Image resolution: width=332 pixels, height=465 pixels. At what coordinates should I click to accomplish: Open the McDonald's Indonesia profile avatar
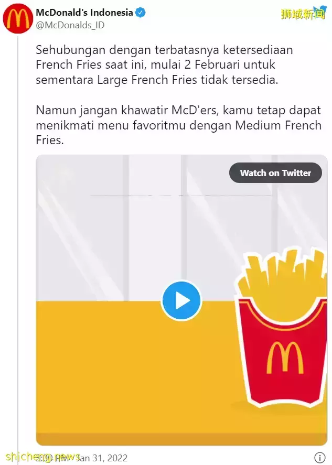[x=17, y=18]
